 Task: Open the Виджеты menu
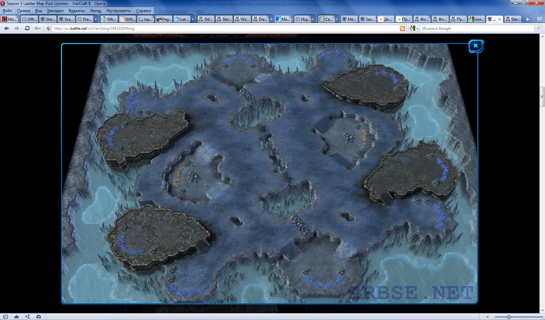77,11
